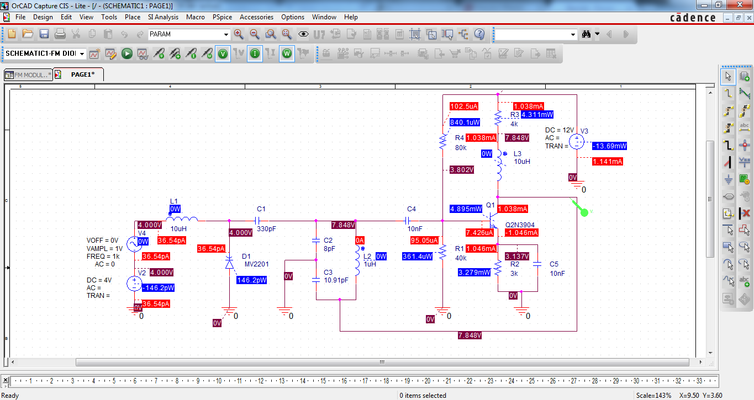Screen dimensions: 754x400
Task: Open edit simulation settings icon
Action: (110, 54)
